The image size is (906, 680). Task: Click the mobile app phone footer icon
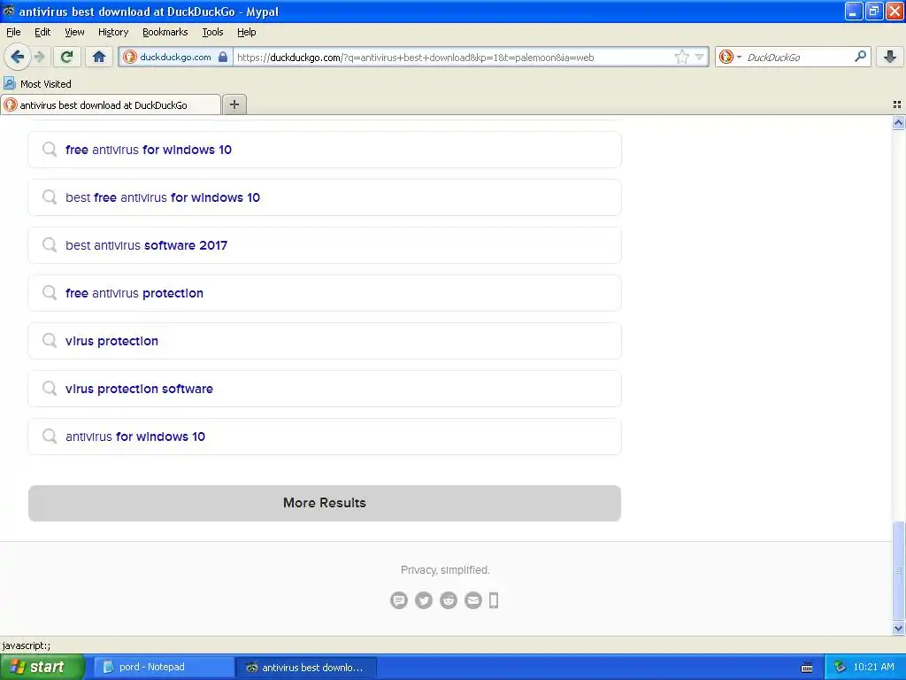point(494,600)
